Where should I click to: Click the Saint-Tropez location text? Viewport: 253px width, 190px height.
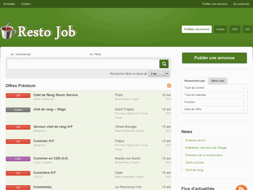(124, 109)
